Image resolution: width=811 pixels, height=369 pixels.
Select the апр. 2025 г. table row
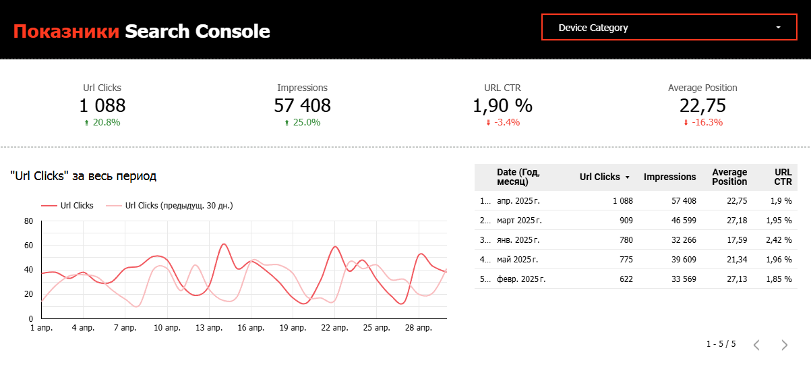pyautogui.click(x=636, y=201)
